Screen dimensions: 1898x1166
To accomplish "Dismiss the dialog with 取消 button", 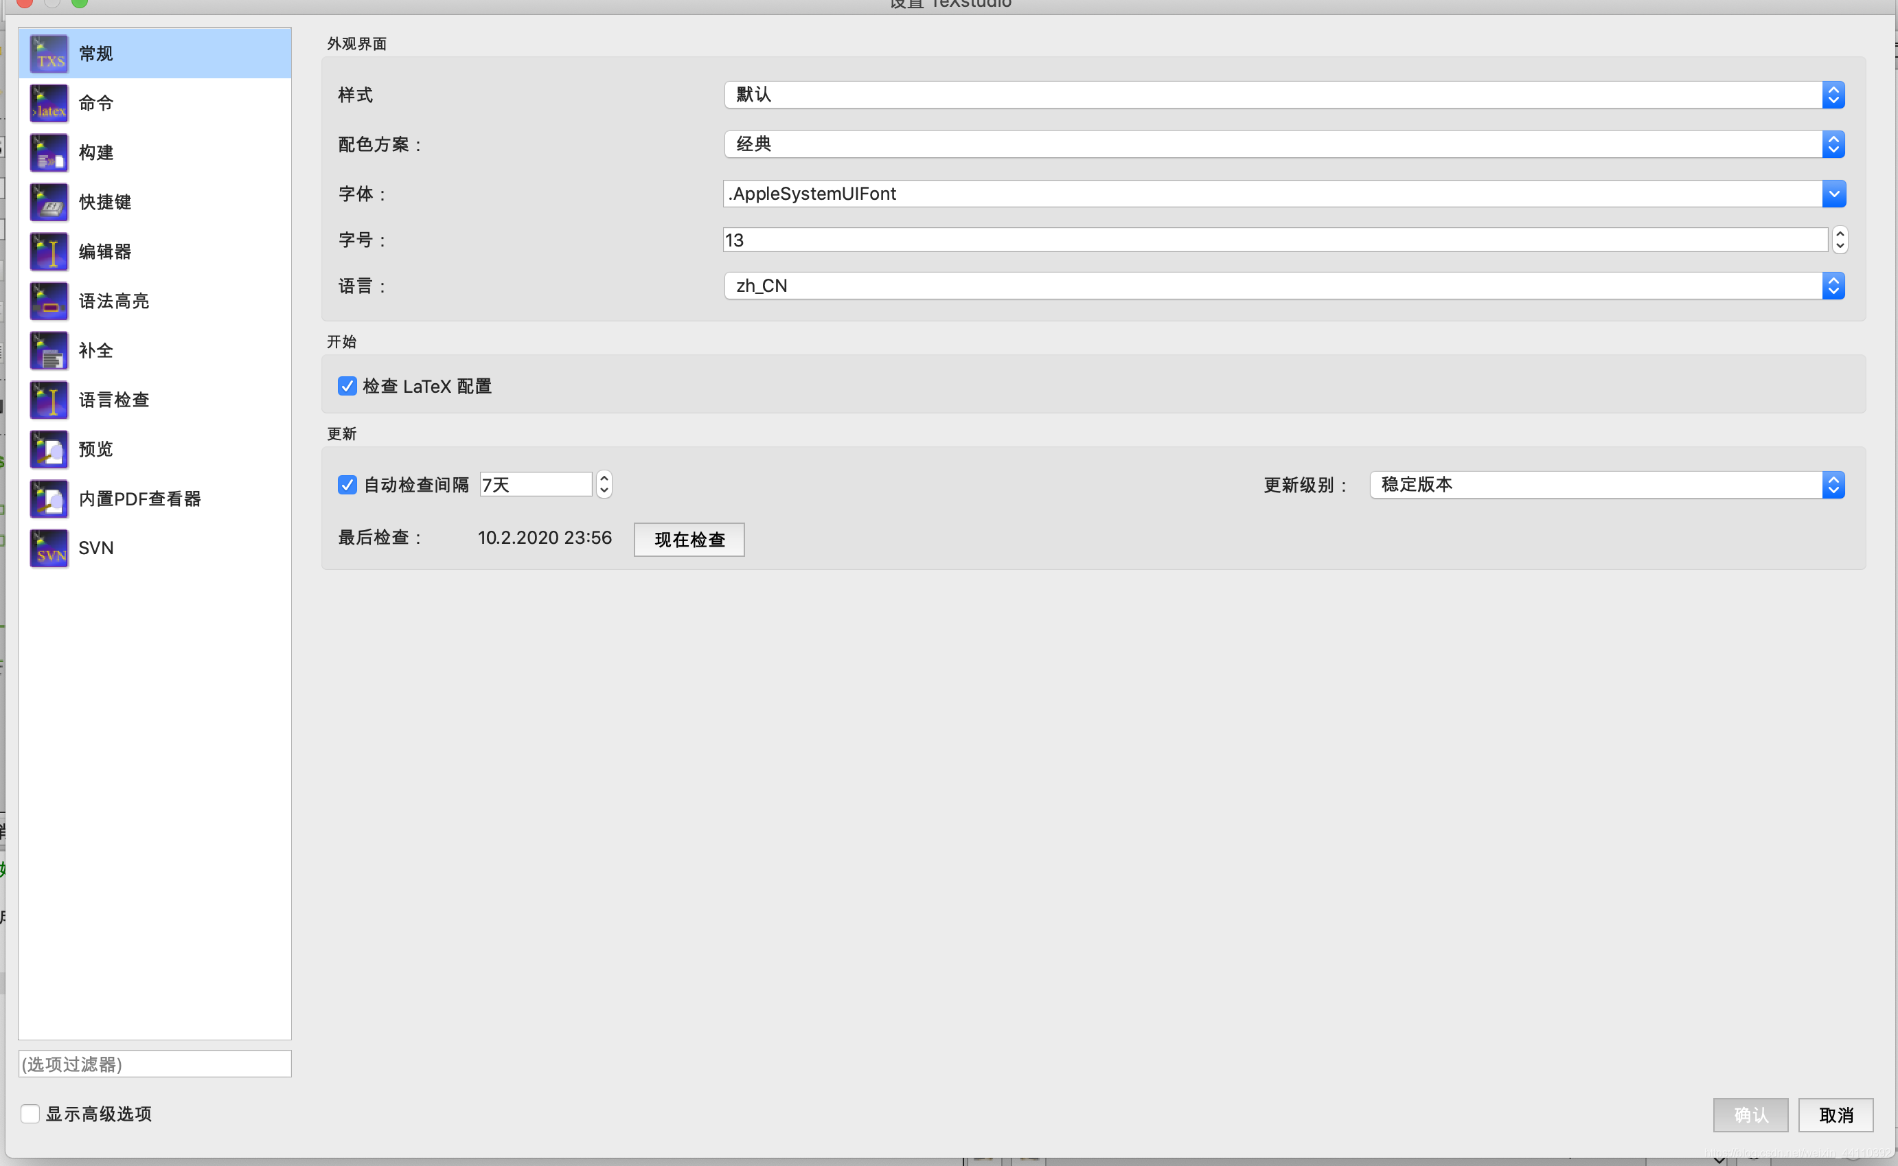I will [x=1836, y=1114].
